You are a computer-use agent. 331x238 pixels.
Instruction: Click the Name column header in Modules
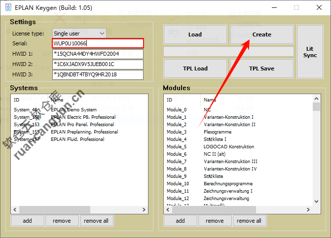click(x=210, y=100)
